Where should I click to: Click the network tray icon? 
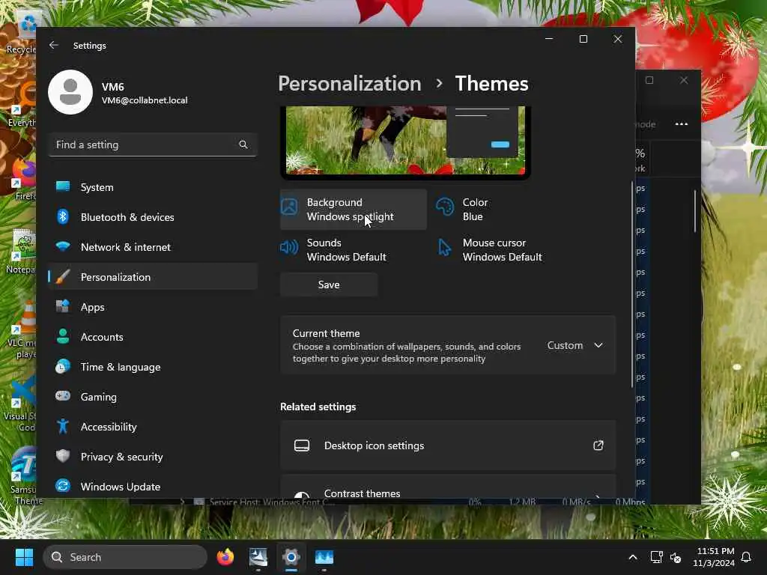coord(656,557)
